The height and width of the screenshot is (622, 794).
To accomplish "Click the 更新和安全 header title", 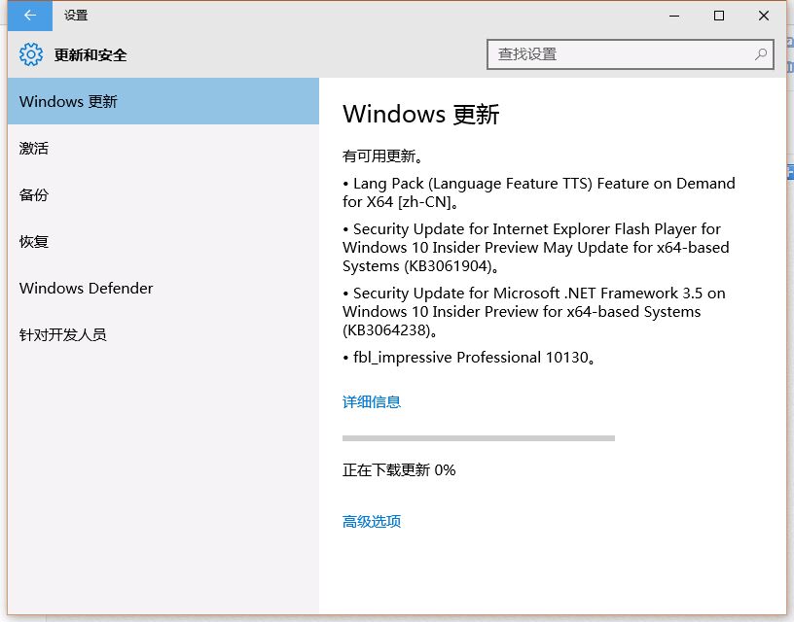I will click(x=90, y=55).
